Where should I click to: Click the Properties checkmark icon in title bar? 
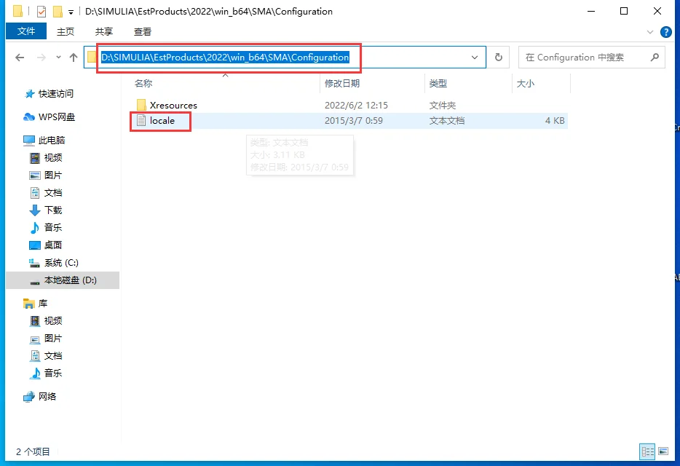click(41, 12)
